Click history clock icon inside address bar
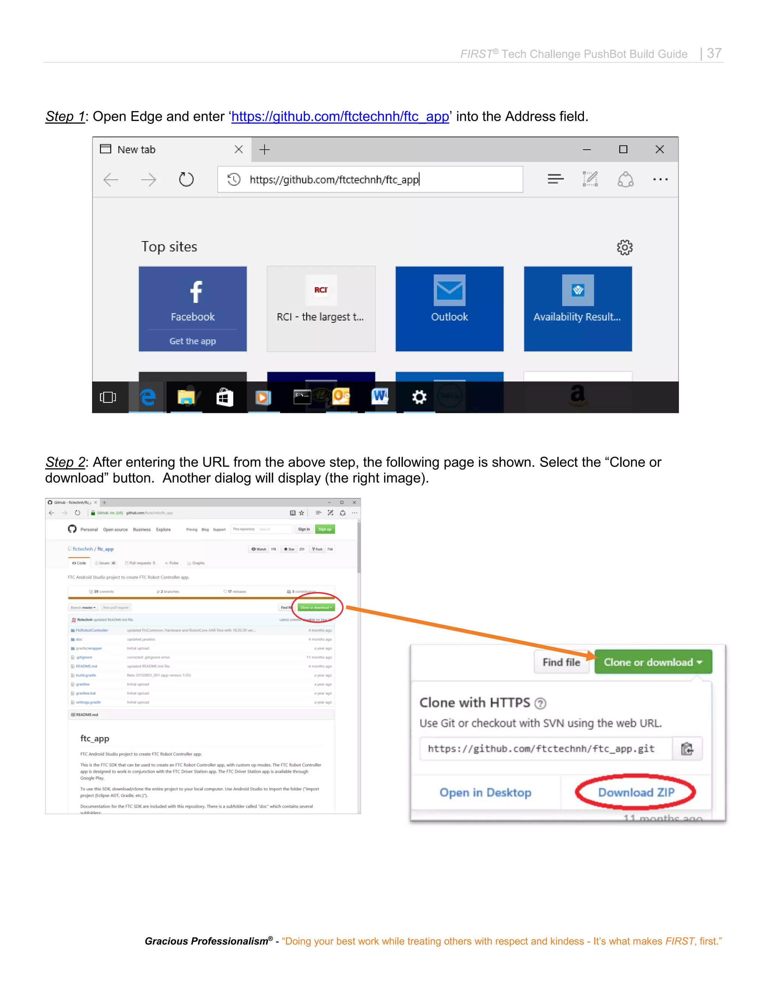This screenshot has height=992, width=767. [x=234, y=179]
